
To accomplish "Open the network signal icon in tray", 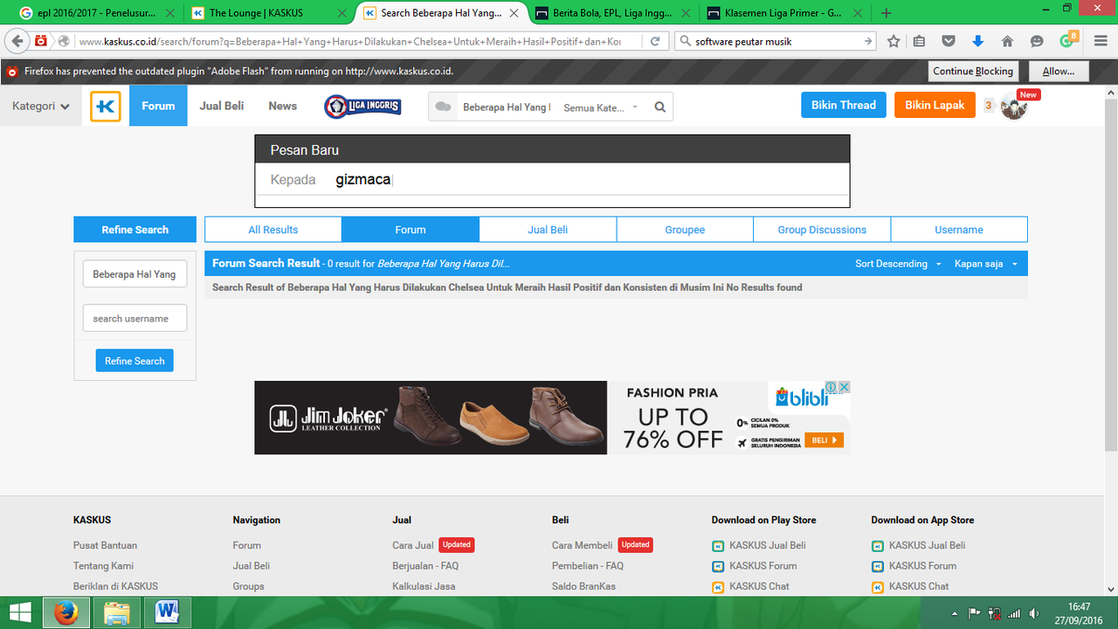I will 1014,612.
